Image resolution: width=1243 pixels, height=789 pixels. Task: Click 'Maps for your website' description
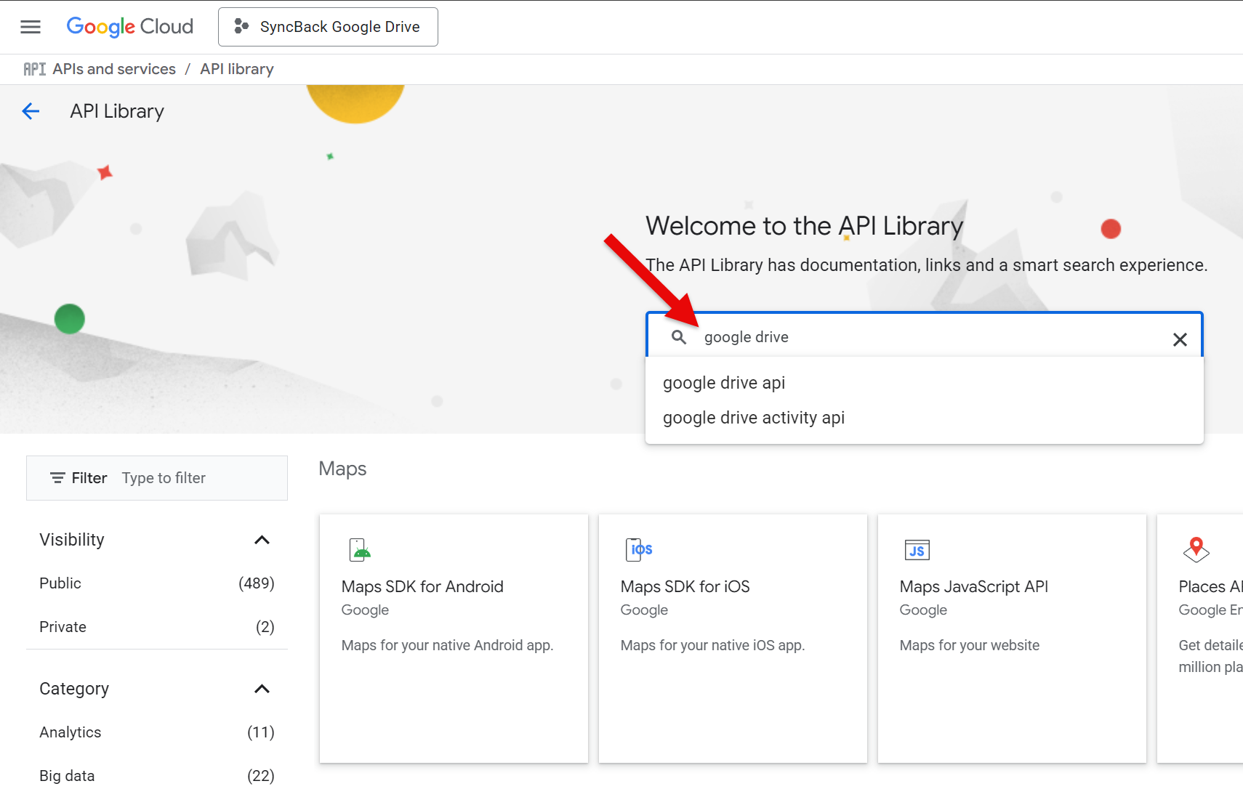click(970, 645)
